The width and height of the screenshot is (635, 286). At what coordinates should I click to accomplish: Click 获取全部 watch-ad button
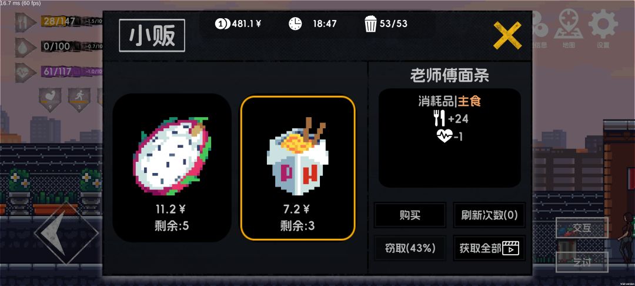(489, 248)
